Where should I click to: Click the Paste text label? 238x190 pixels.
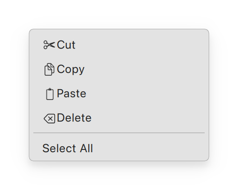coord(72,94)
